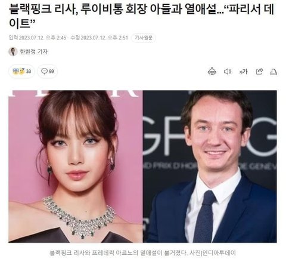Share the article using the share icon
Screen dimensions: 286x259
click(x=259, y=72)
